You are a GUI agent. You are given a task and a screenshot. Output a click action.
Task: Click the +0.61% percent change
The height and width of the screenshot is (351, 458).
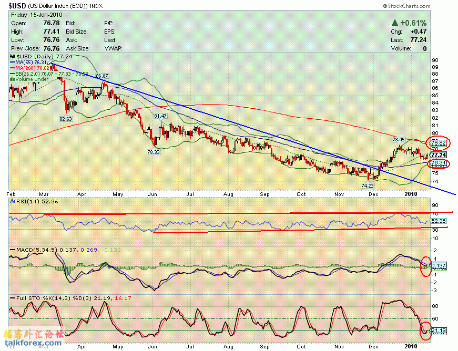413,23
